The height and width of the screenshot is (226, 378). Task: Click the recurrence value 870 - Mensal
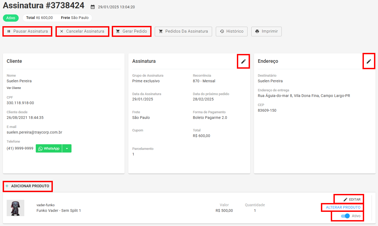pyautogui.click(x=204, y=81)
